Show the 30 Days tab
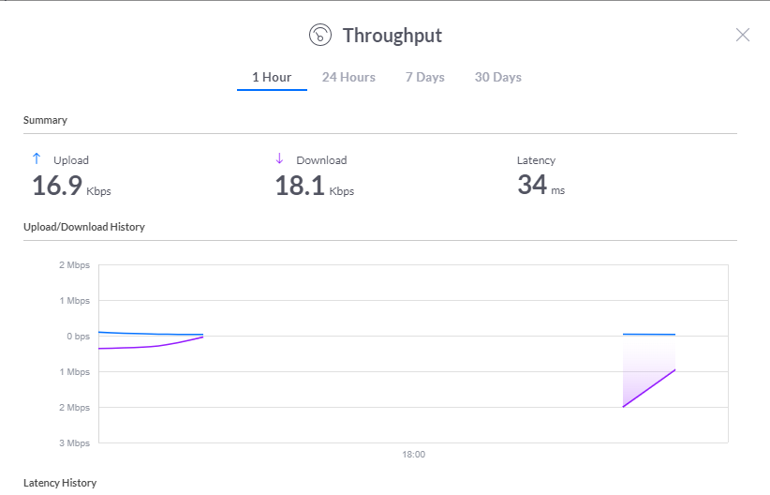The width and height of the screenshot is (770, 495). click(x=498, y=77)
